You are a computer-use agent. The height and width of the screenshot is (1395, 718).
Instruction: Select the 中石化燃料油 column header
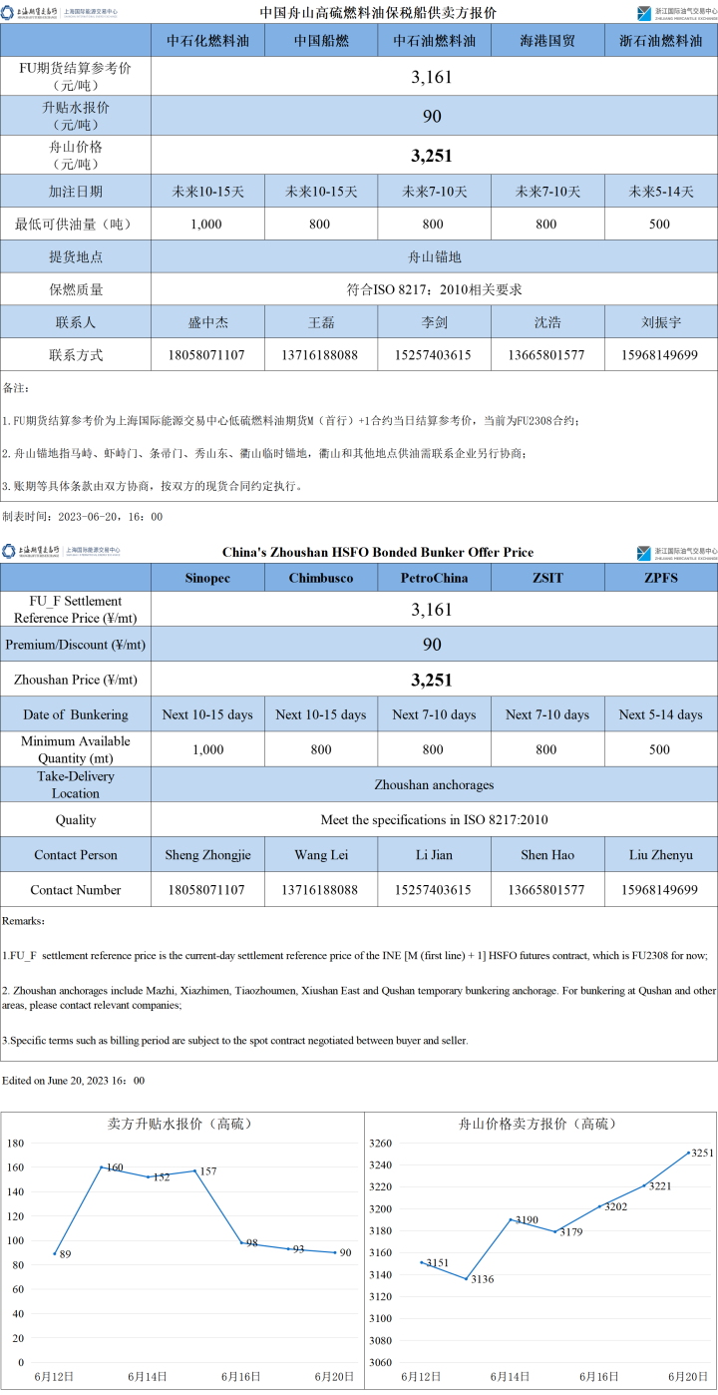[x=207, y=41]
